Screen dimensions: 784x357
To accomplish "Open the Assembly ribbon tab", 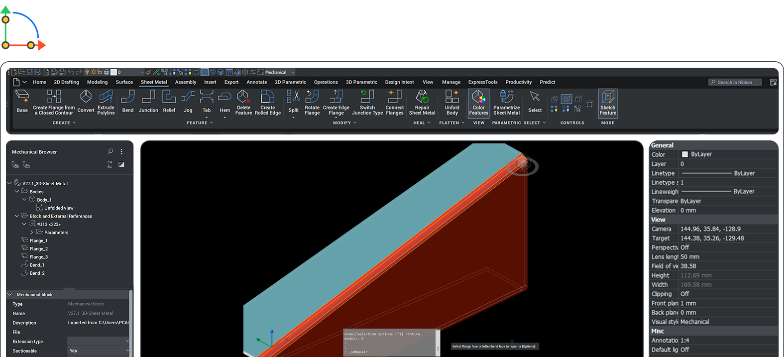I will click(186, 82).
